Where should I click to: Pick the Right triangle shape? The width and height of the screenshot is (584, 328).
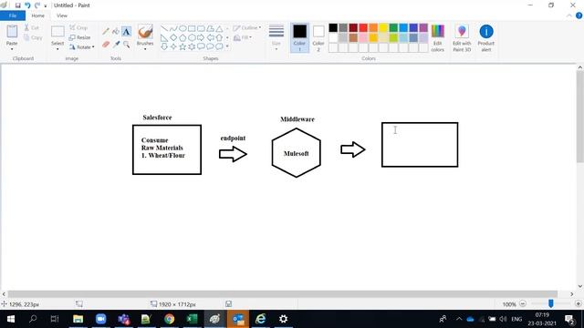tap(164, 37)
